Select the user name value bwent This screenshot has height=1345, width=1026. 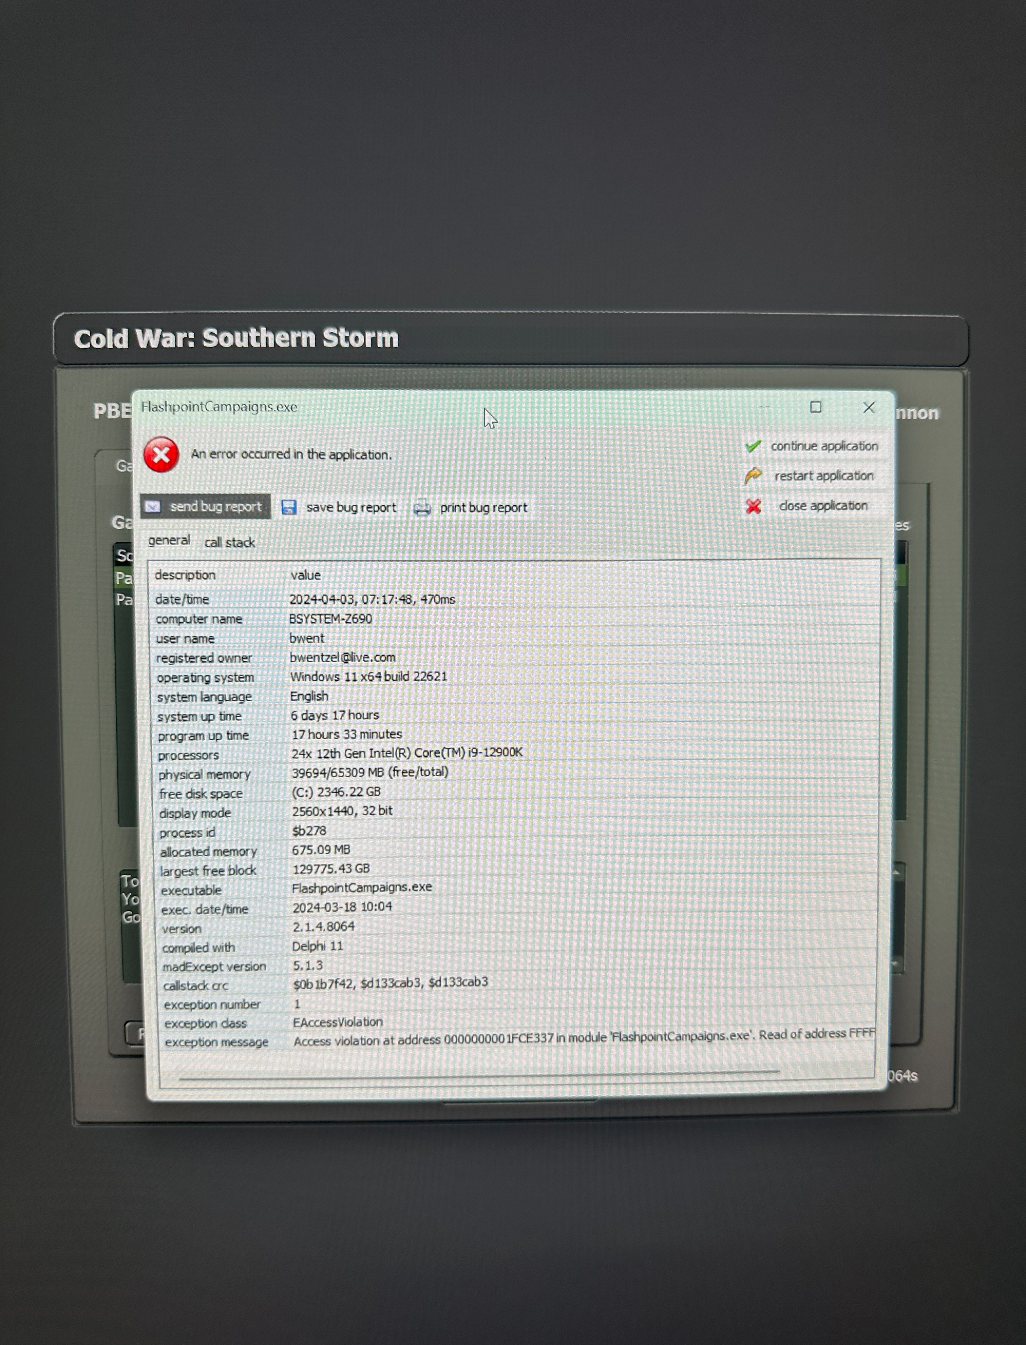[307, 638]
